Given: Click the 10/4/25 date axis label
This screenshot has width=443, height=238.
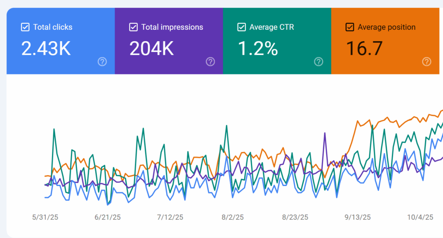Looking at the screenshot, I should pos(420,217).
